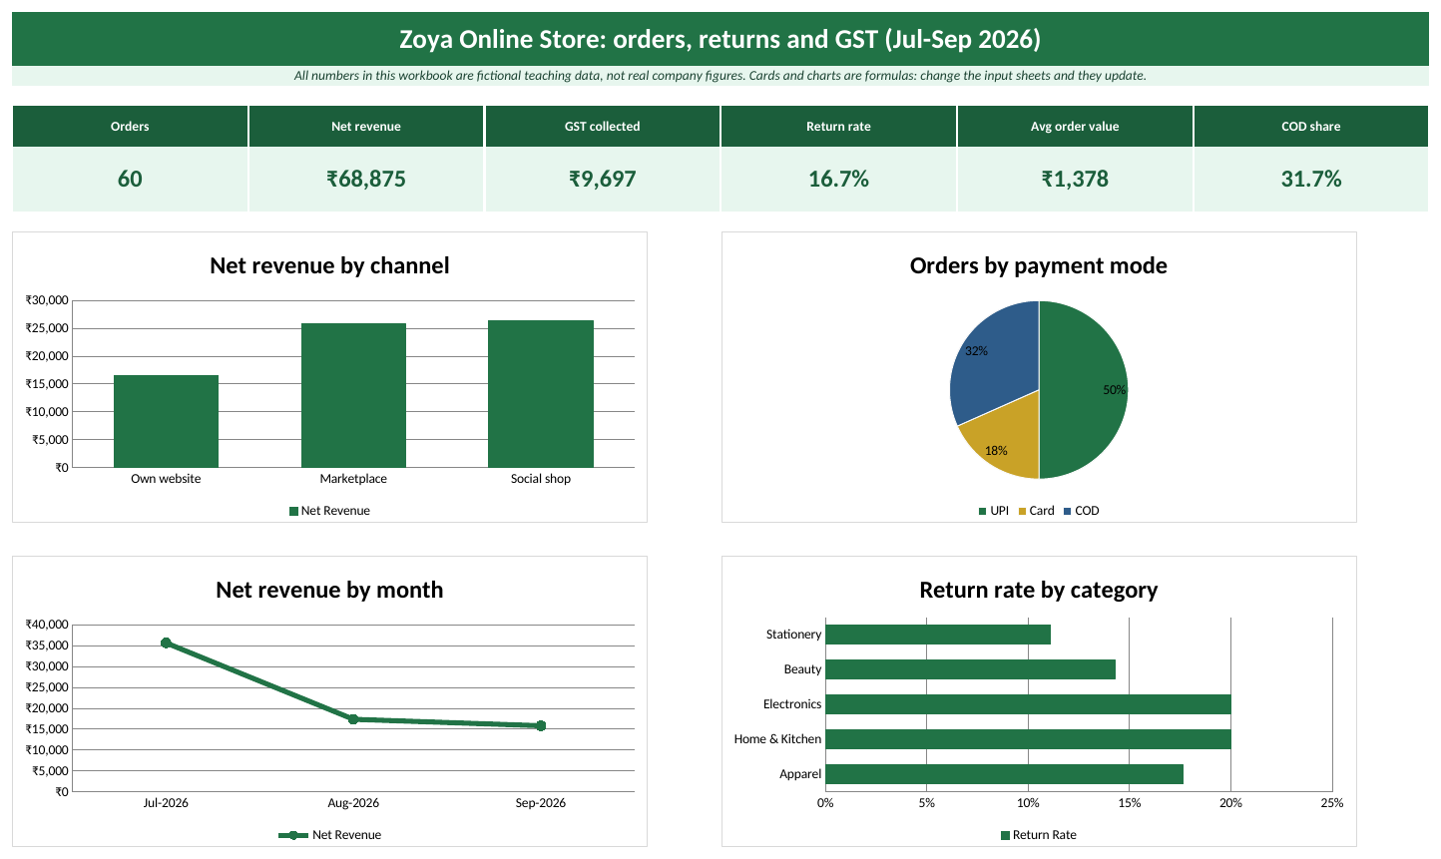Screen dimensions: 1441x859
Task: Click the 31.7% COD share value
Action: (x=1311, y=180)
